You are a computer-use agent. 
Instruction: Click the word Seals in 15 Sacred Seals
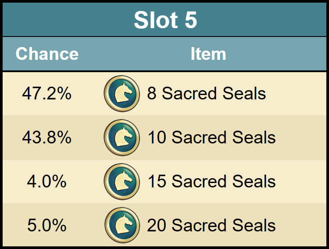[x=254, y=181]
